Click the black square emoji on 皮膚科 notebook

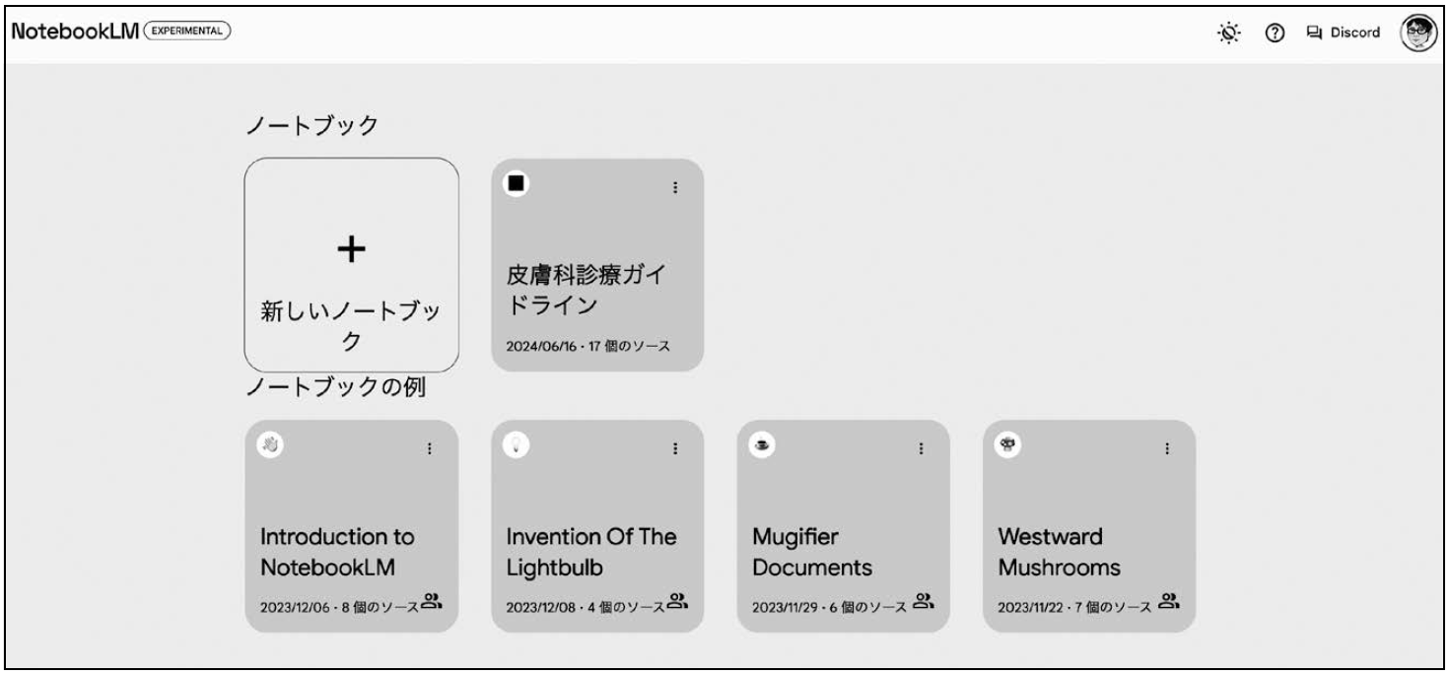(x=516, y=183)
